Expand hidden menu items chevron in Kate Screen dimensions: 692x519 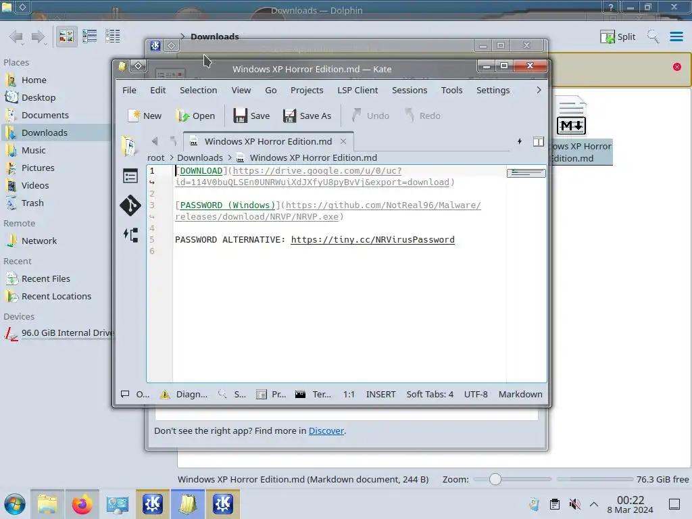coord(539,90)
